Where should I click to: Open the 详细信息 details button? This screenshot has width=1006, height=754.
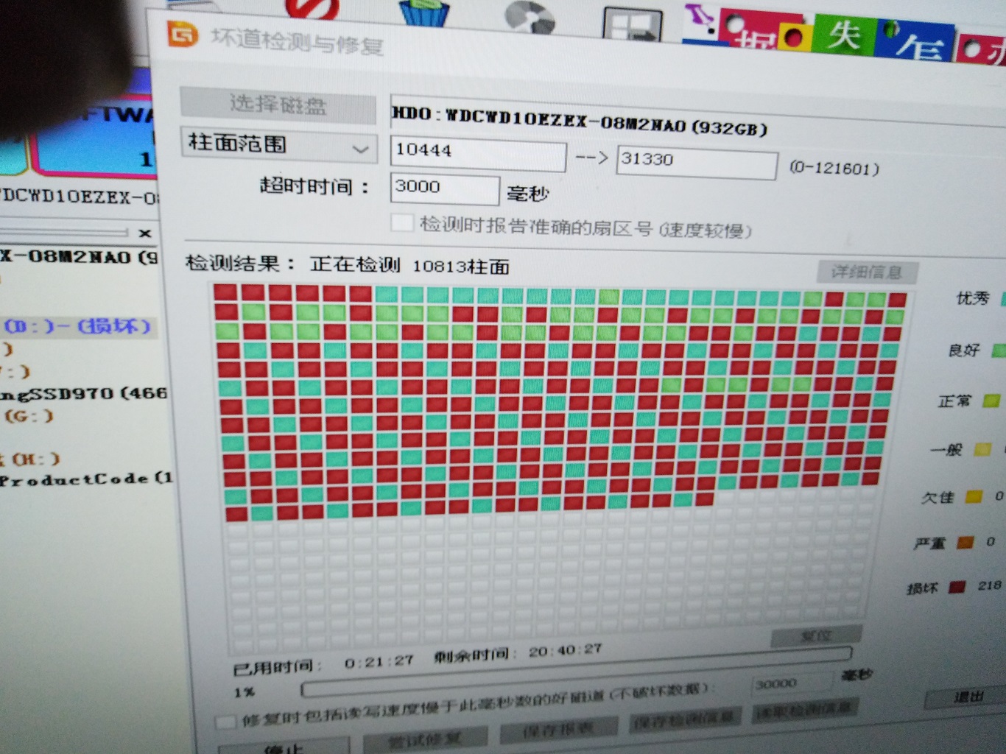[x=868, y=272]
